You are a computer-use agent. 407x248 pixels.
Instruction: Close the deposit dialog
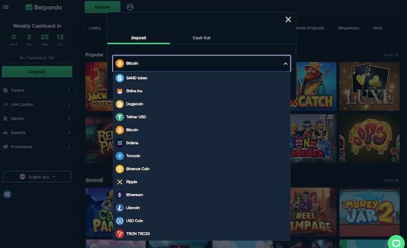click(x=288, y=20)
